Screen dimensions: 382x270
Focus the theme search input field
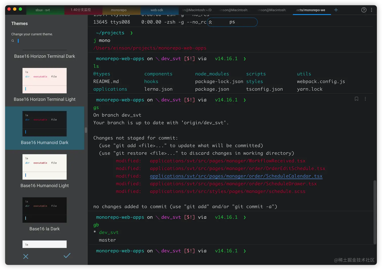point(48,41)
